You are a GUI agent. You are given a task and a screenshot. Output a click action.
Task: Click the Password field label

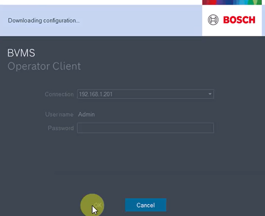coord(61,128)
